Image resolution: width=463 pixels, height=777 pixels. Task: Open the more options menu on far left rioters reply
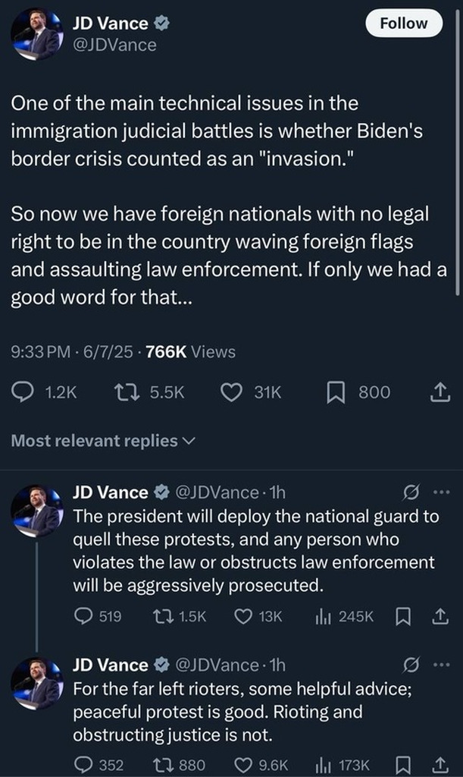441,665
